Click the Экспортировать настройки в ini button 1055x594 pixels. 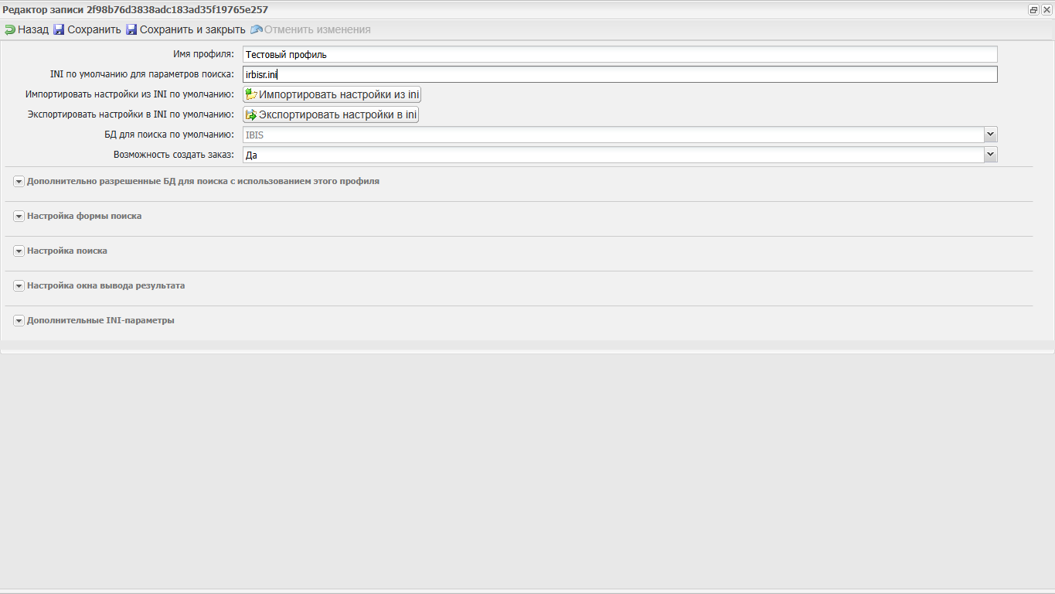(x=331, y=114)
